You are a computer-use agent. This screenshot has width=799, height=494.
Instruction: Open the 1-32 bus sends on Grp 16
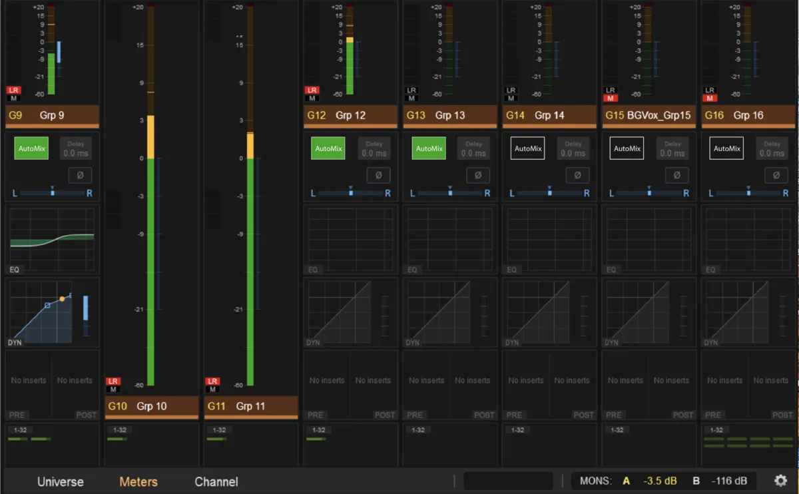716,430
